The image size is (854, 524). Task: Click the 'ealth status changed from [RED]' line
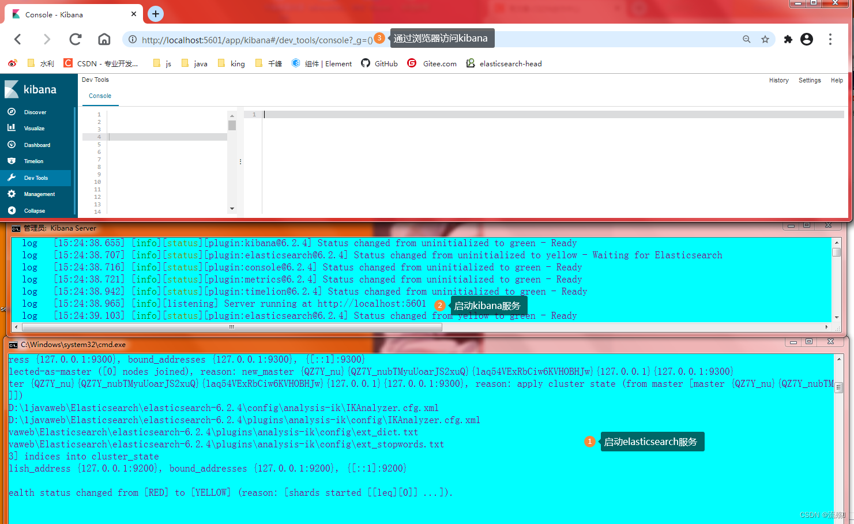231,492
